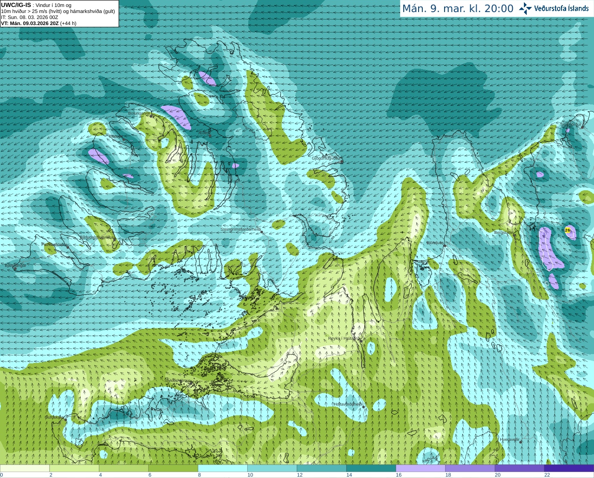Click the Bolungarvík station label
This screenshot has height=478, width=594.
coord(139,113)
